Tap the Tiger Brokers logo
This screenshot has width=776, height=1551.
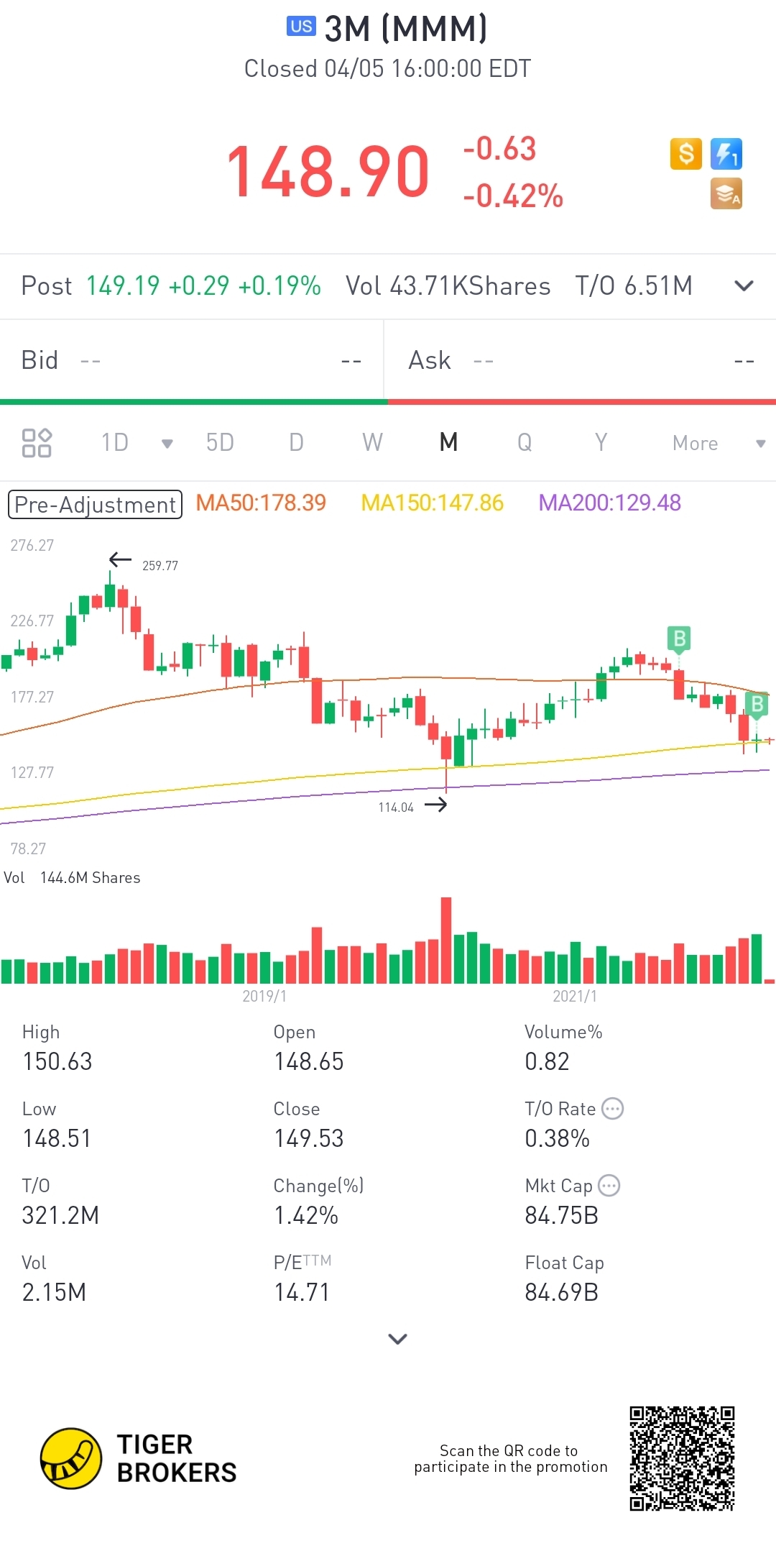(139, 1458)
